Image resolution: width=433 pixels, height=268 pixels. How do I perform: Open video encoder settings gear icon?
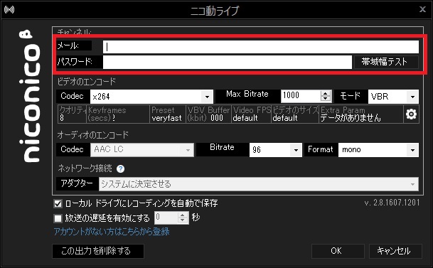411,114
